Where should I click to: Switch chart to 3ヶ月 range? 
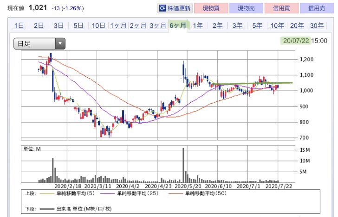click(158, 26)
